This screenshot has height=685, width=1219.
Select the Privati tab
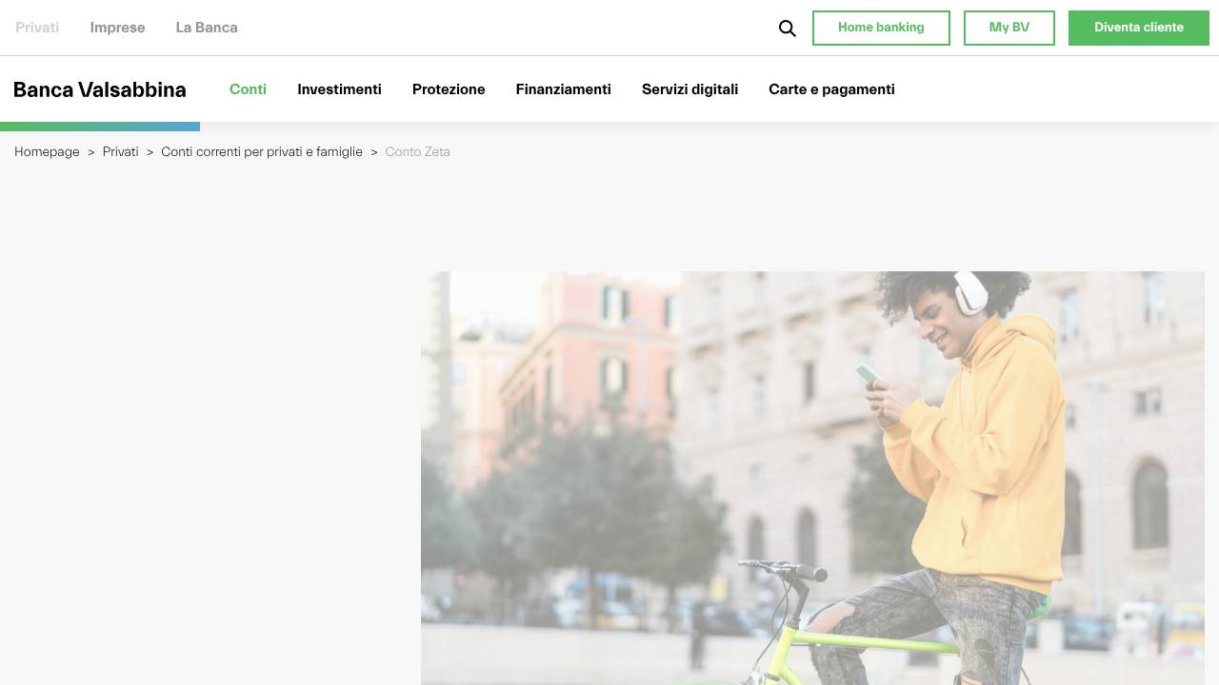36,28
